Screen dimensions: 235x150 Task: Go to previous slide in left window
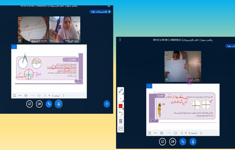click(x=45, y=96)
